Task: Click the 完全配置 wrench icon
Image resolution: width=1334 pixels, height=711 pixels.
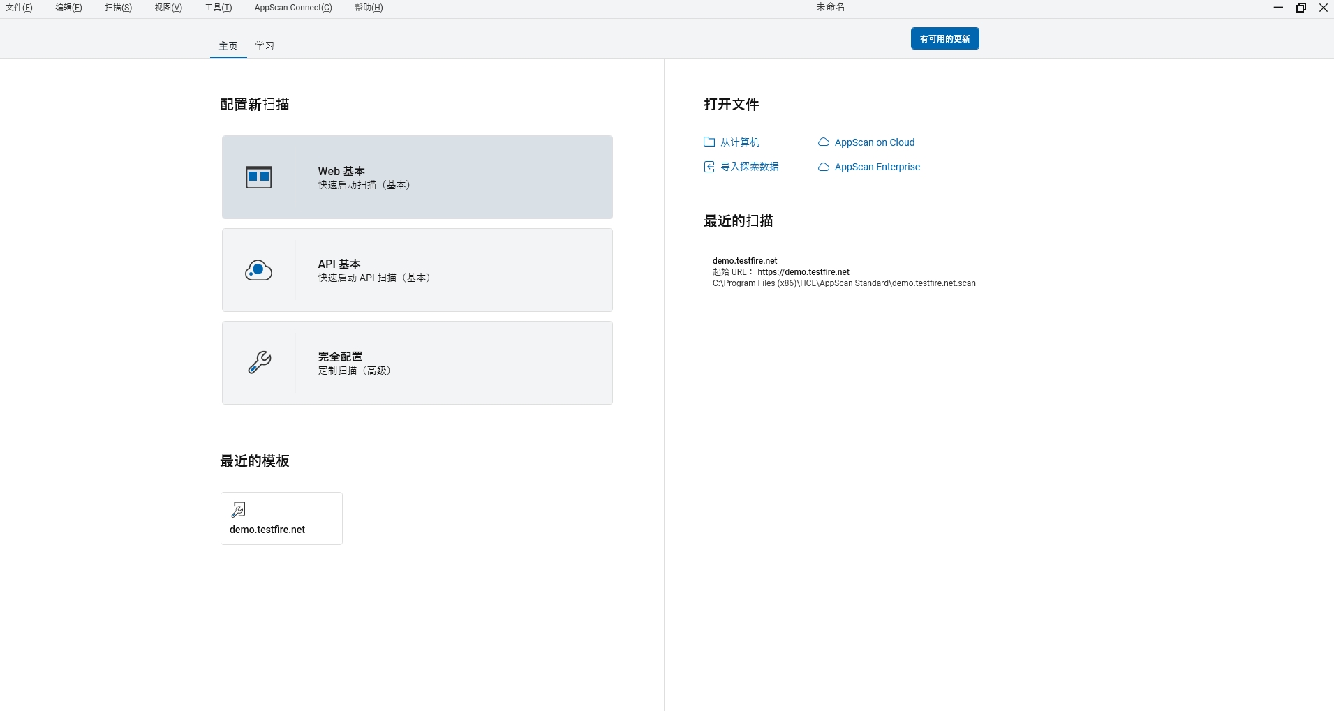Action: (259, 362)
